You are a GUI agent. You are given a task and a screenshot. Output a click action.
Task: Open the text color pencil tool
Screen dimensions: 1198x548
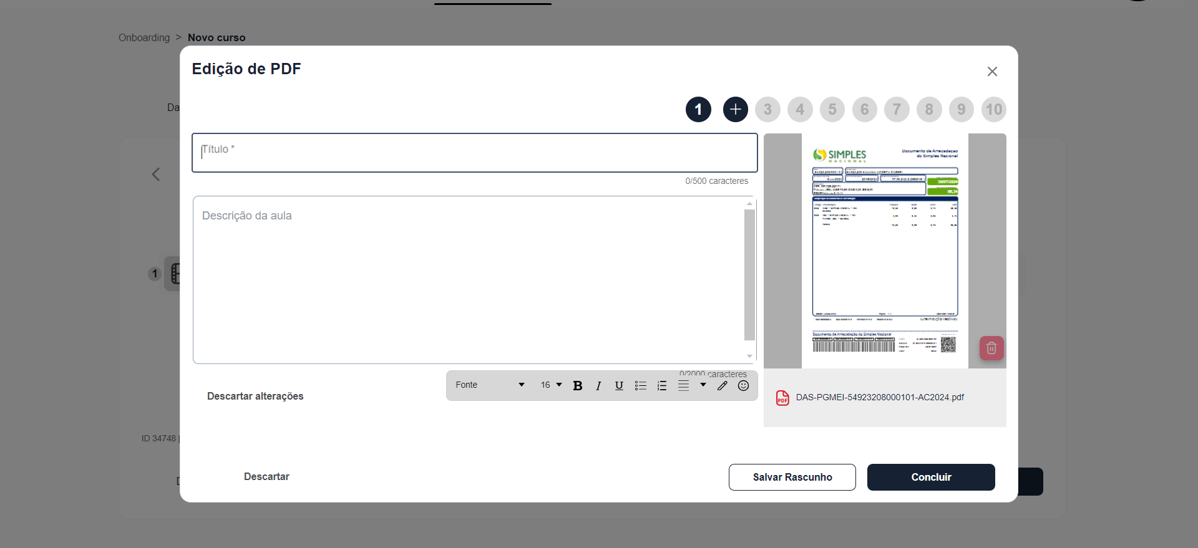click(x=723, y=386)
